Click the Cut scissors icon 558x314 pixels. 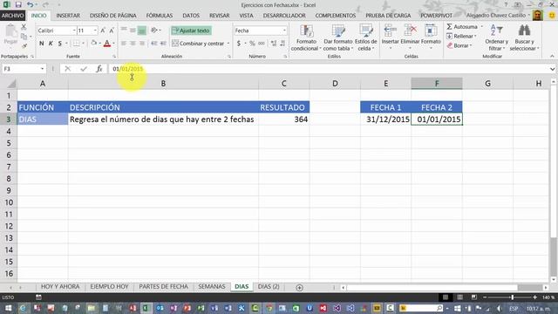point(24,27)
